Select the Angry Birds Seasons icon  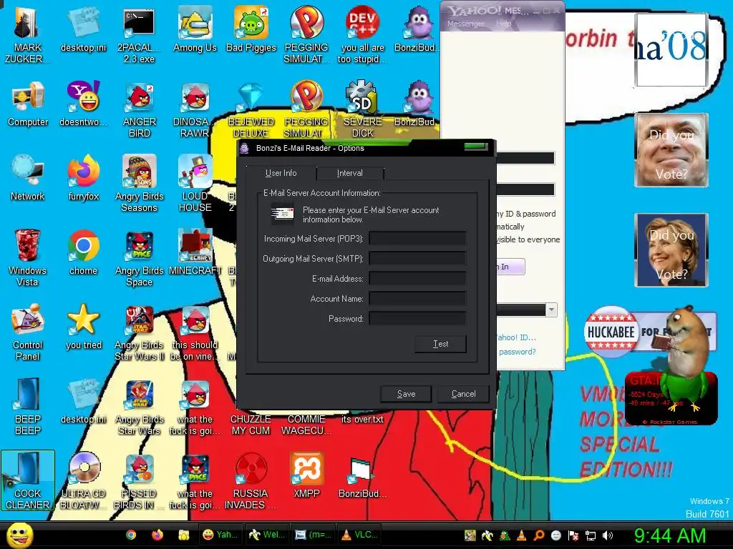click(x=140, y=183)
